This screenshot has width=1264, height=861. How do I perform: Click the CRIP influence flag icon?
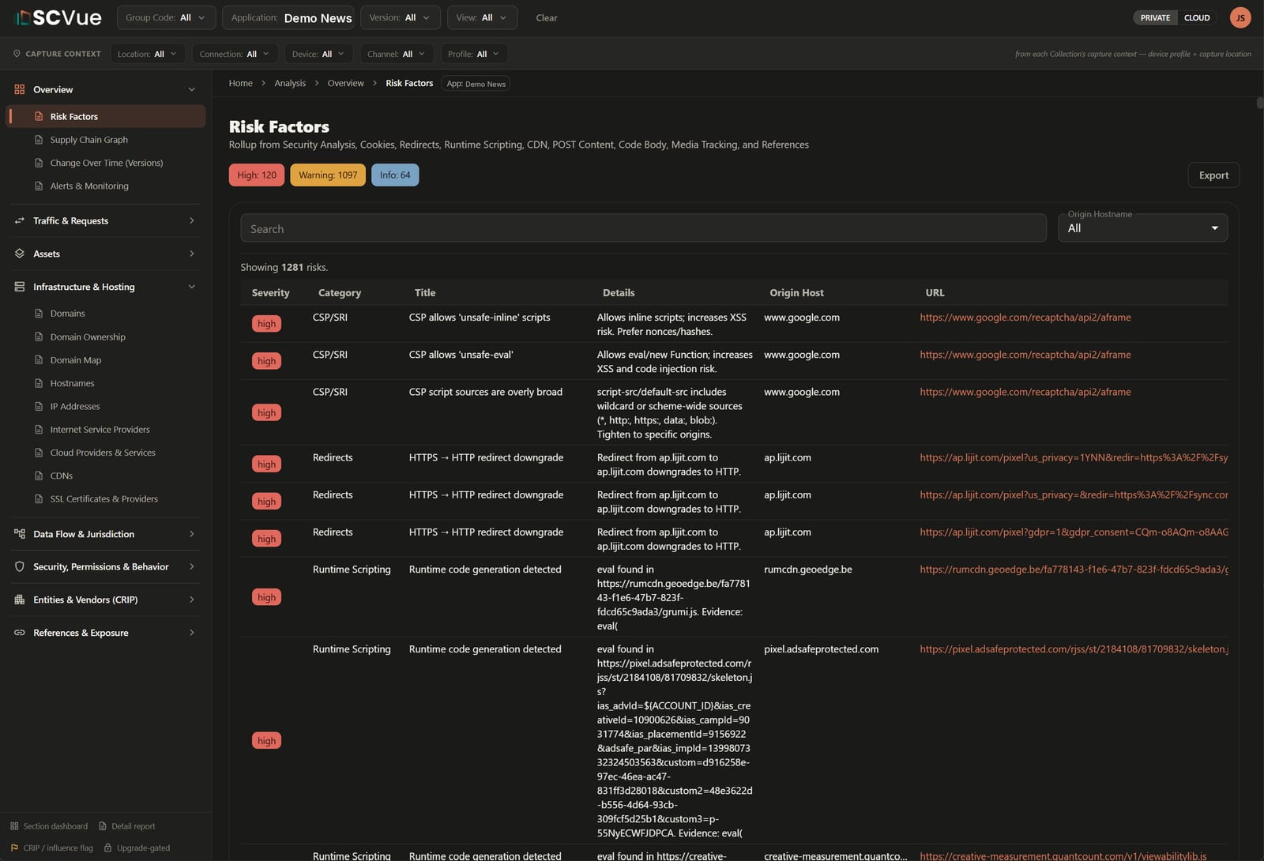tap(14, 848)
